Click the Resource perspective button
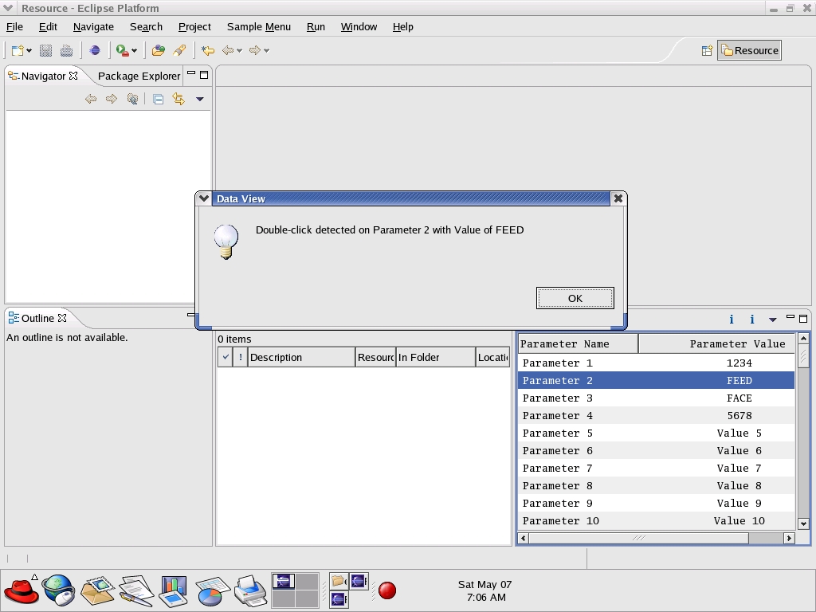Image resolution: width=816 pixels, height=612 pixels. (x=749, y=50)
